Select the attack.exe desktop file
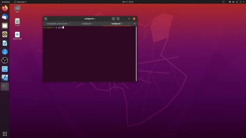The width and height of the screenshot is (246, 138). 17,36
